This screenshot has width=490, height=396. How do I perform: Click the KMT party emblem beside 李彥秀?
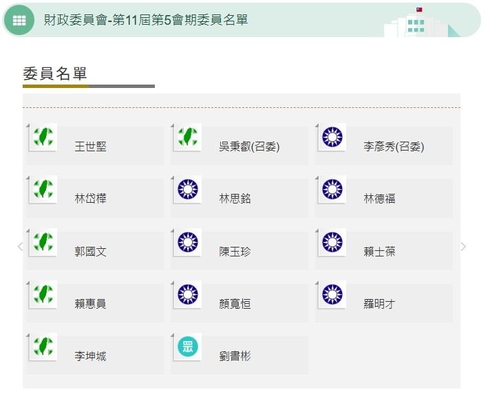click(332, 137)
